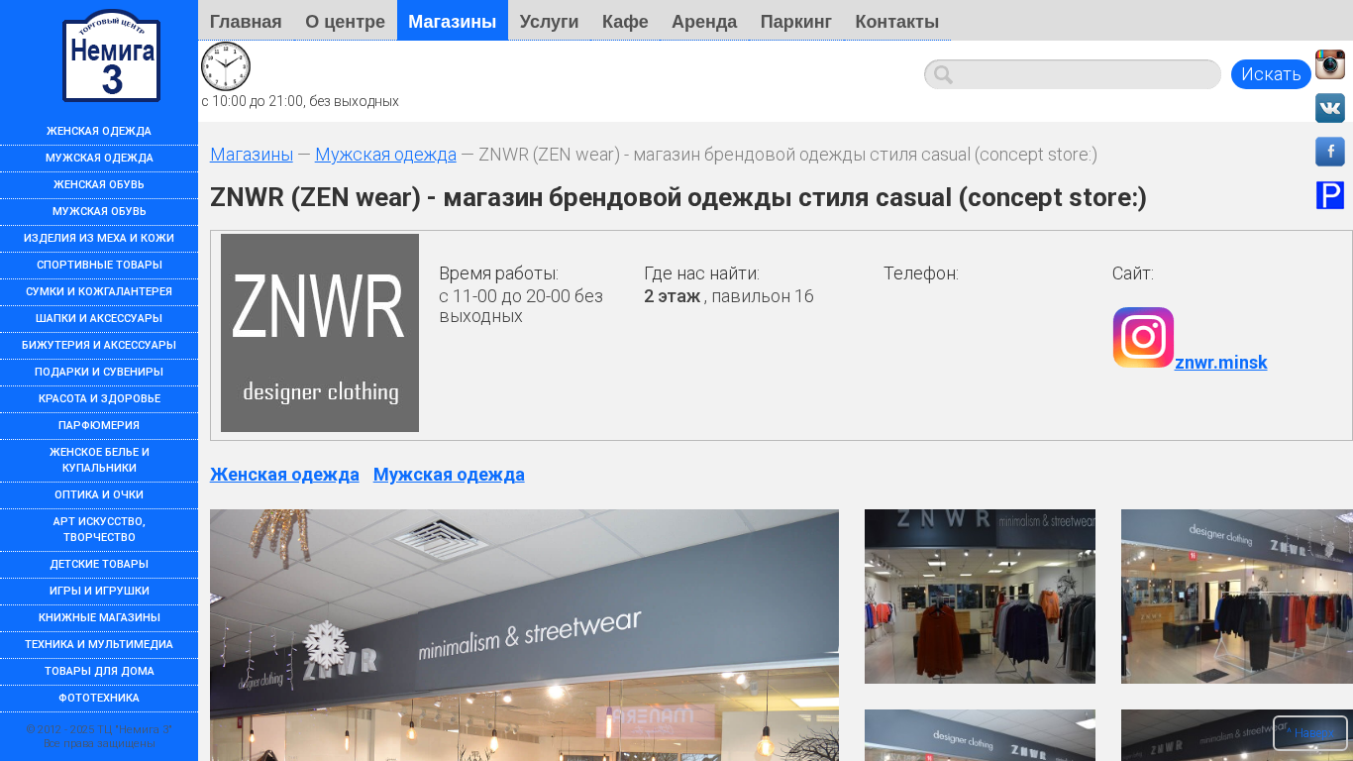1353x761 pixels.
Task: Open the Главная menu item
Action: coord(246,21)
